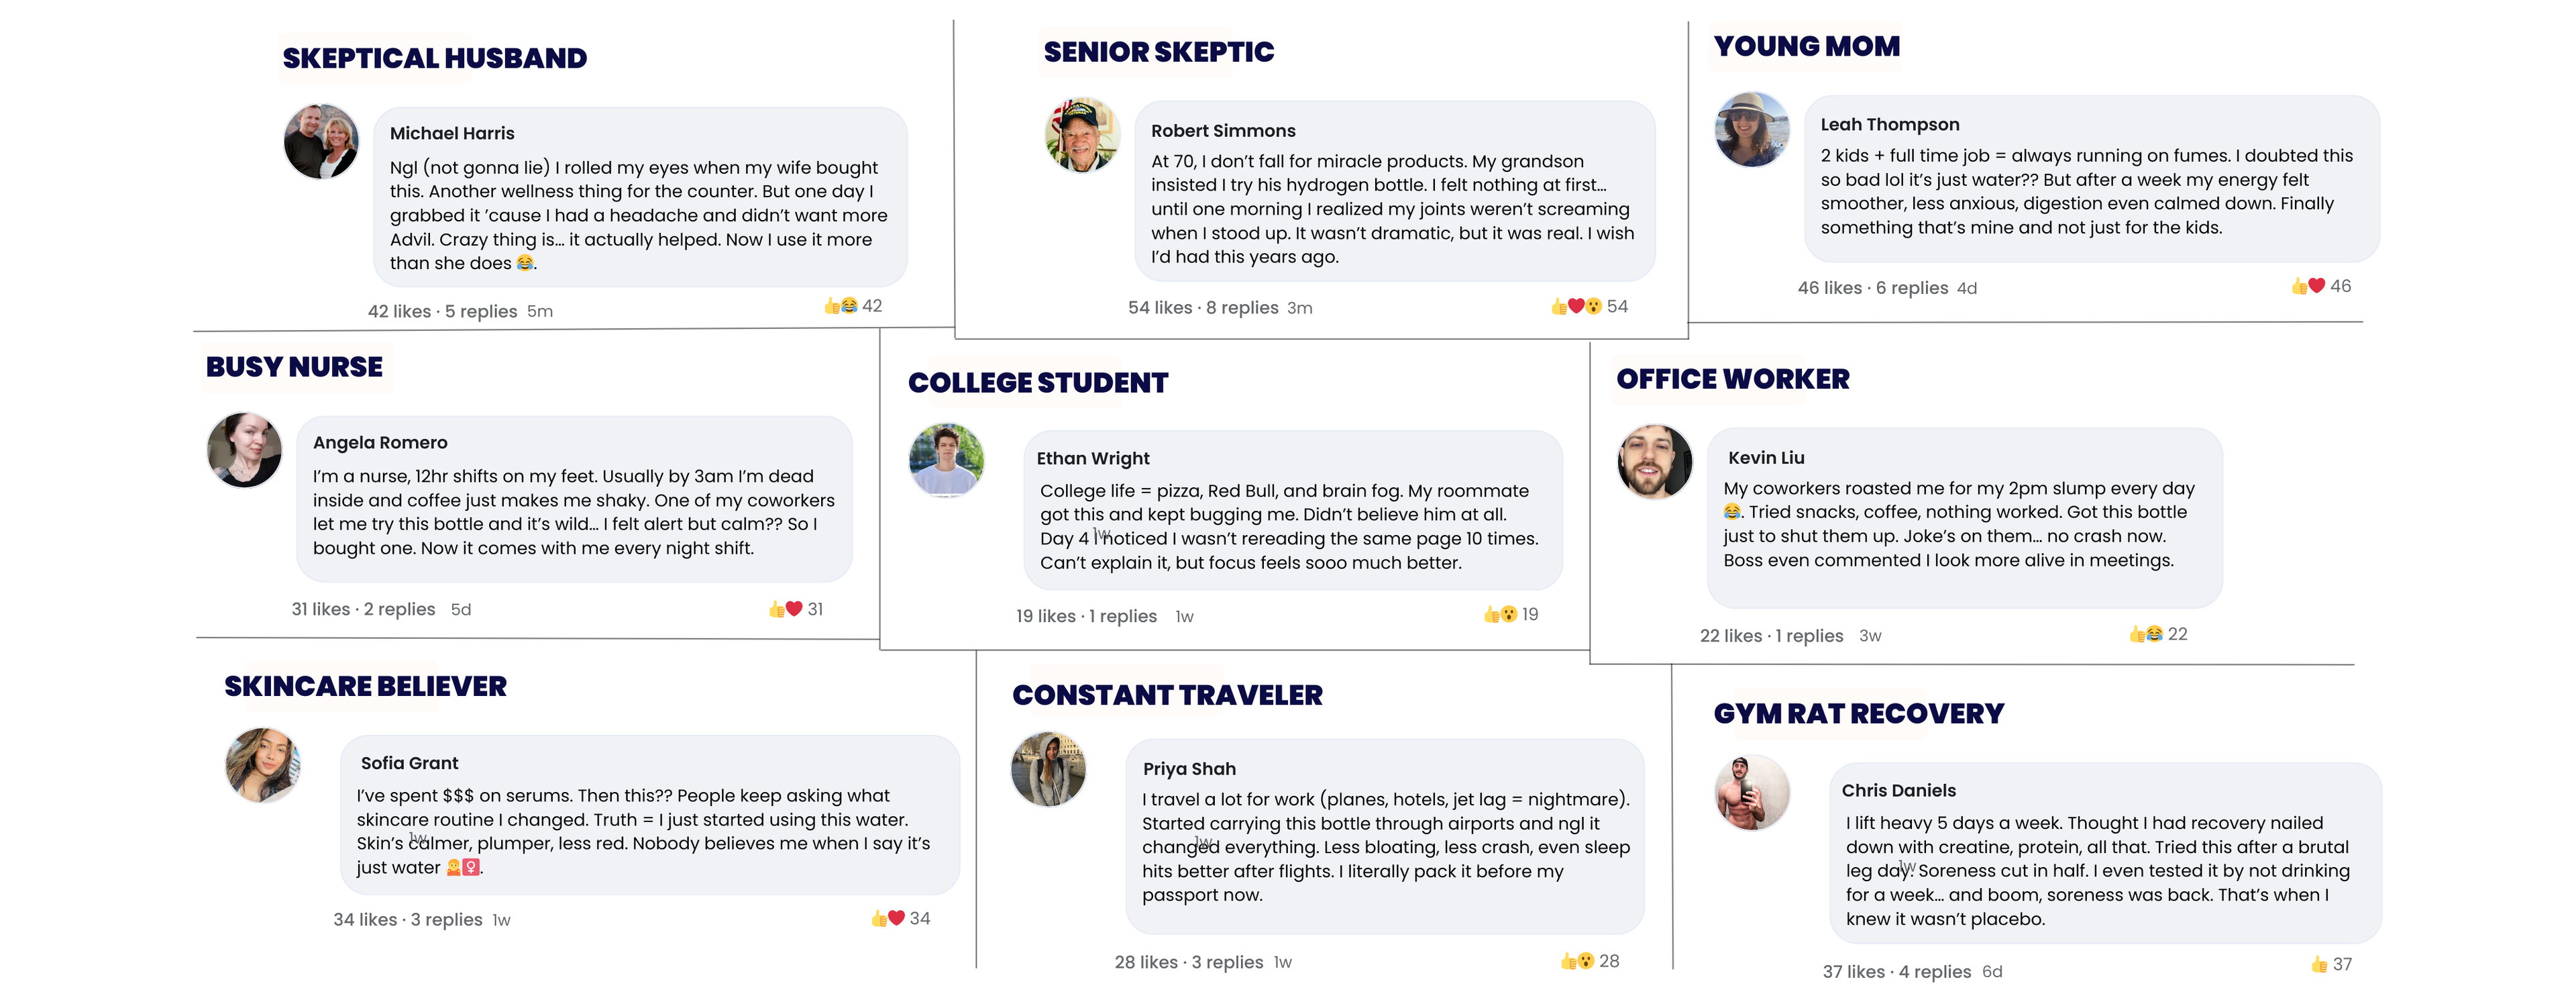View the 3 replies on Sofia Grant's comment
Image resolution: width=2576 pixels, height=1002 pixels.
pyautogui.click(x=446, y=920)
